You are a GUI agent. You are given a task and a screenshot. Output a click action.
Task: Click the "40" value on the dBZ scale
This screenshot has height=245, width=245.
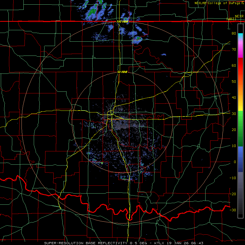click(x=234, y=98)
